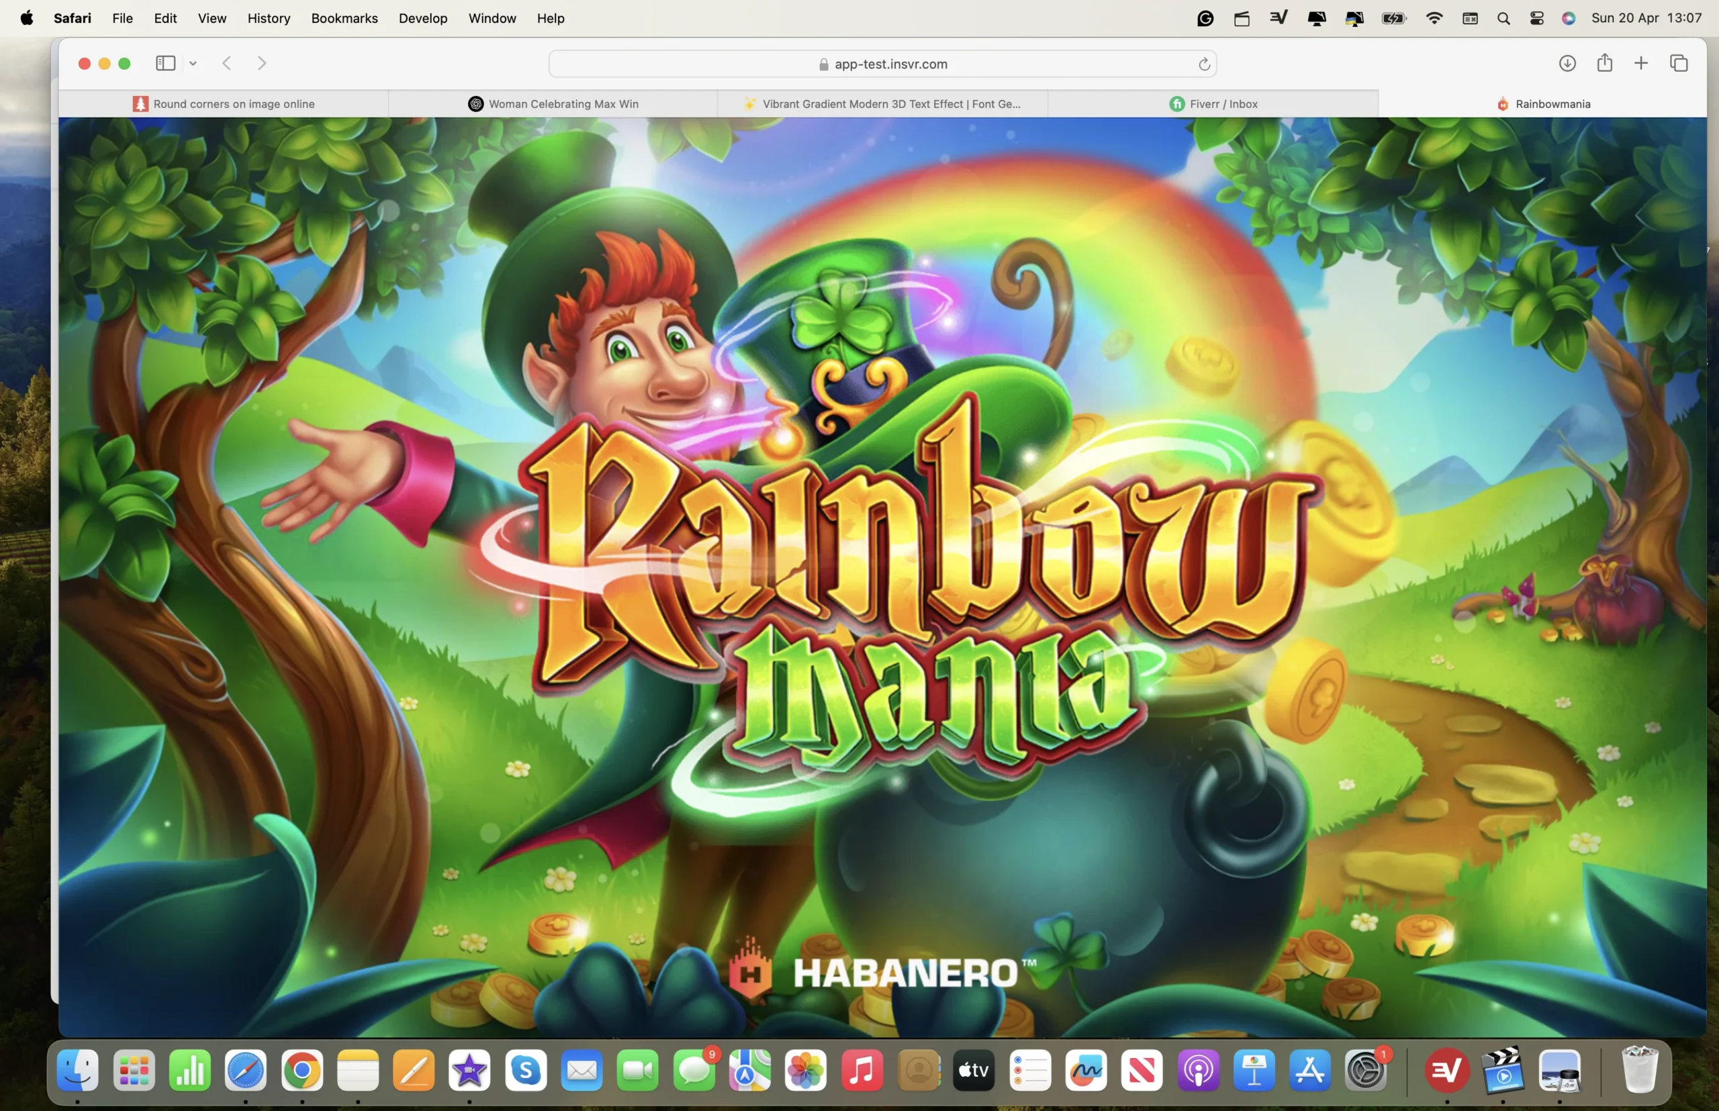
Task: Open the Apple menu
Action: point(27,18)
